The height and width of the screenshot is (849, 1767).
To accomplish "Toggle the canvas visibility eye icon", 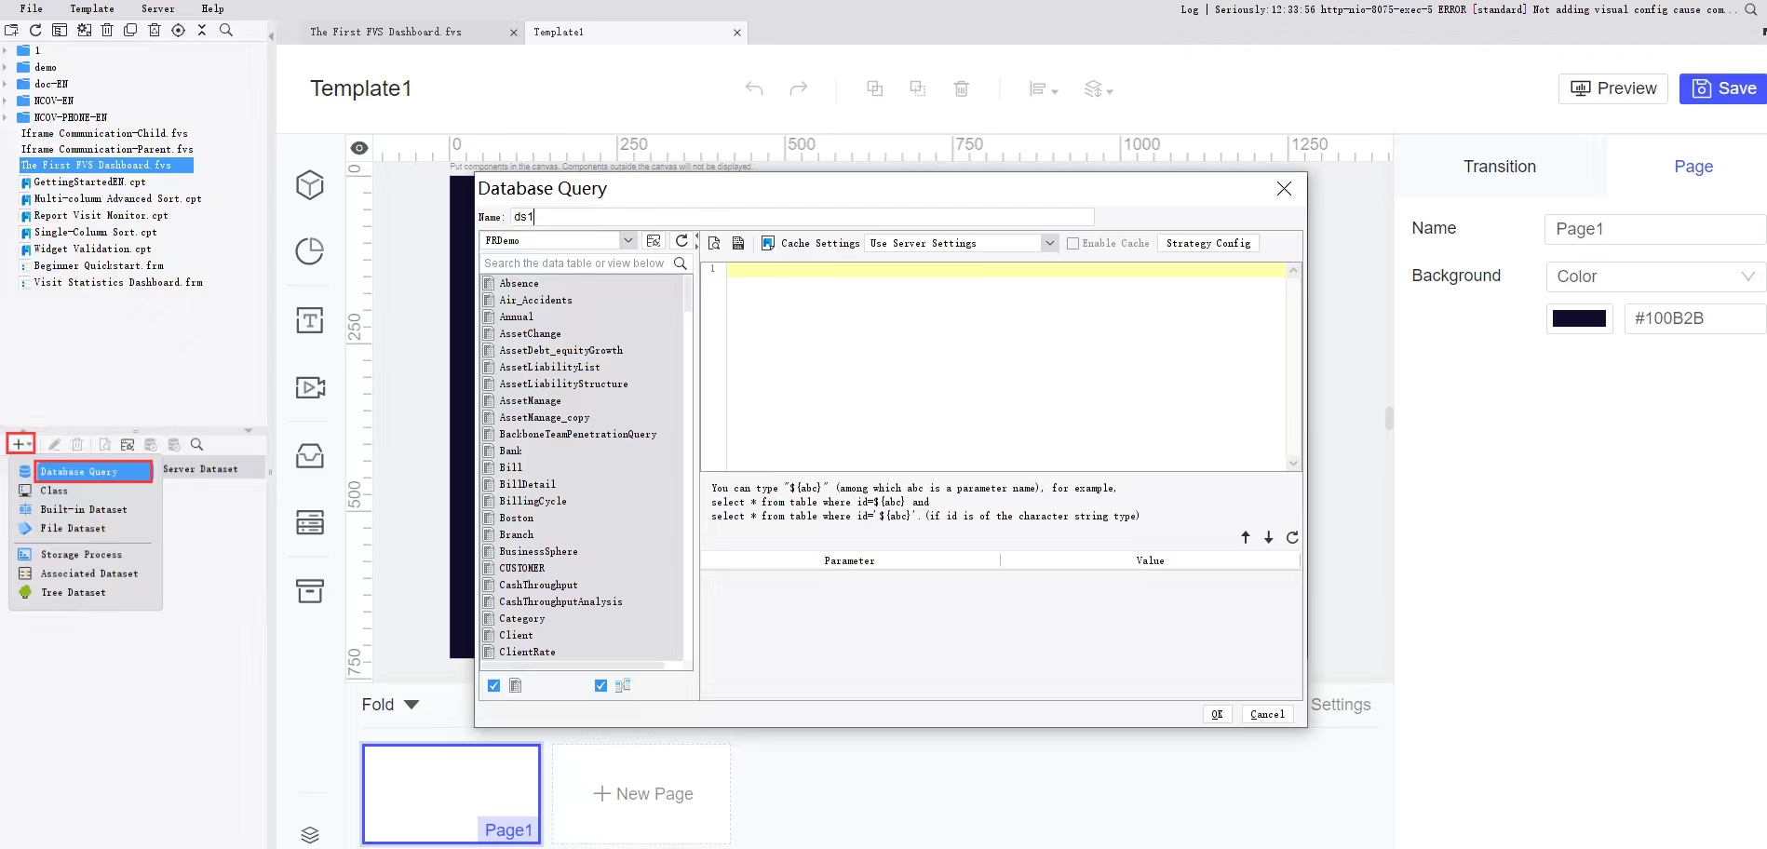I will [359, 148].
